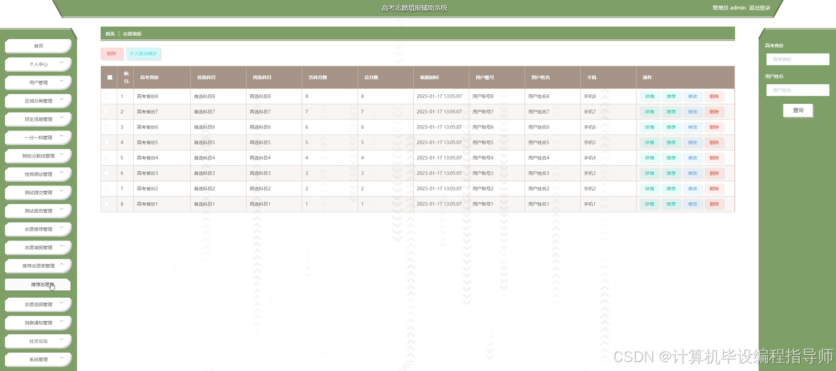Expand the 招生信息管理 sidebar menu

coord(38,119)
